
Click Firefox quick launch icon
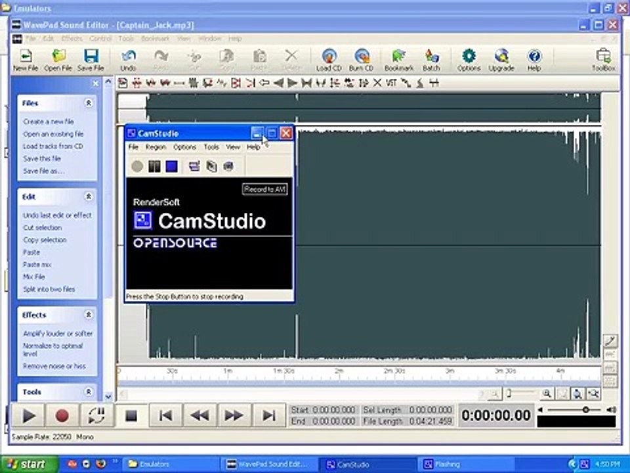point(100,464)
